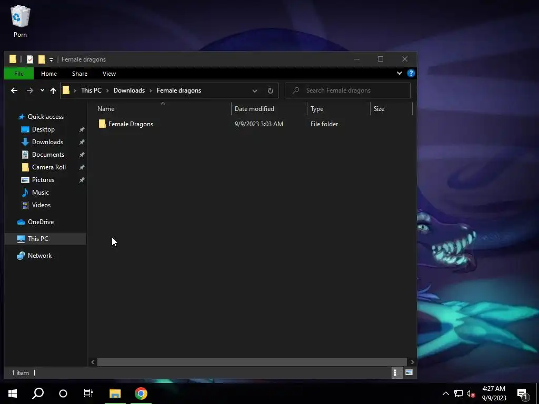Open the View ribbon tab
This screenshot has width=539, height=404.
click(109, 74)
